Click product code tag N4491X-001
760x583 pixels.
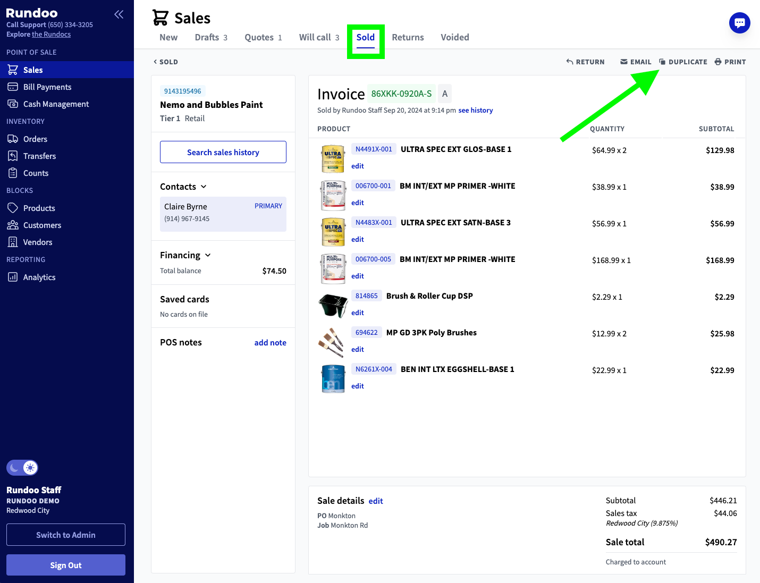(x=374, y=149)
